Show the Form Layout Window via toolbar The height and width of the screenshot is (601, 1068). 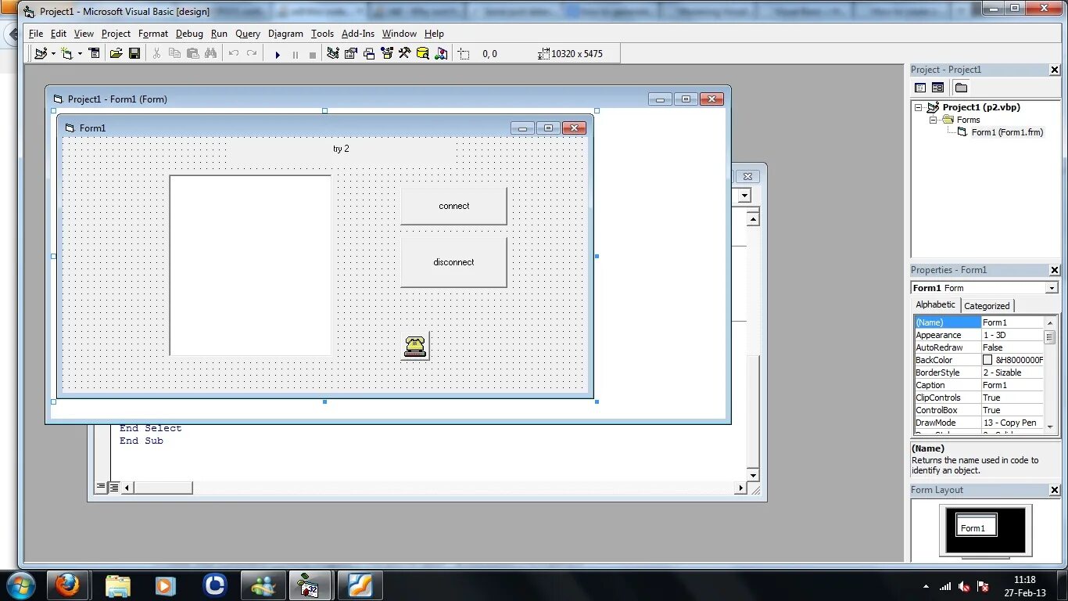[x=369, y=53]
